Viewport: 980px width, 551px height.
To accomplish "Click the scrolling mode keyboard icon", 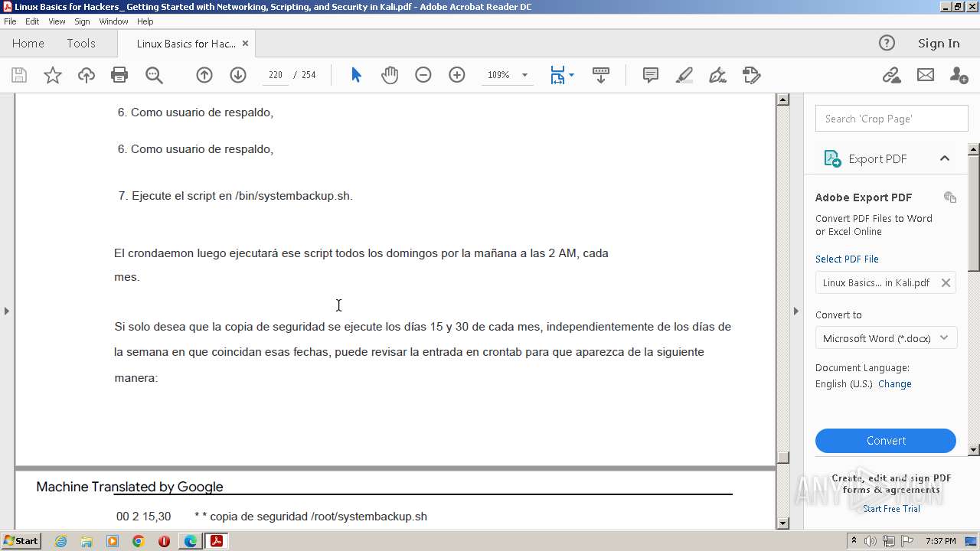I will point(601,75).
